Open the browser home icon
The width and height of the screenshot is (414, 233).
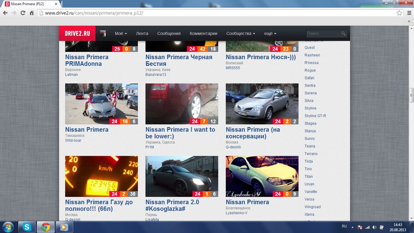(x=31, y=13)
